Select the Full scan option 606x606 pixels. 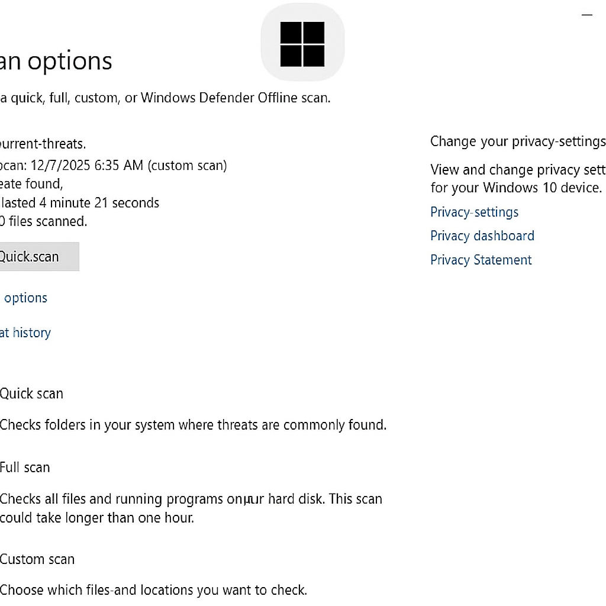25,468
